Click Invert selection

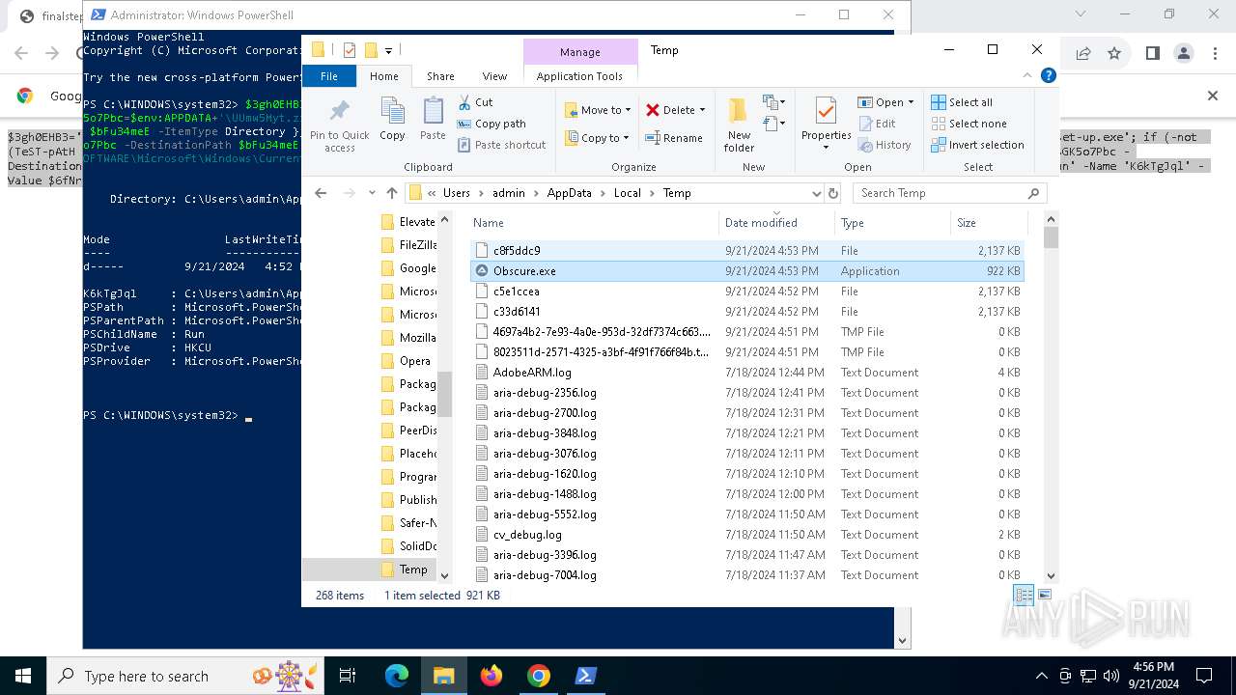tap(977, 145)
